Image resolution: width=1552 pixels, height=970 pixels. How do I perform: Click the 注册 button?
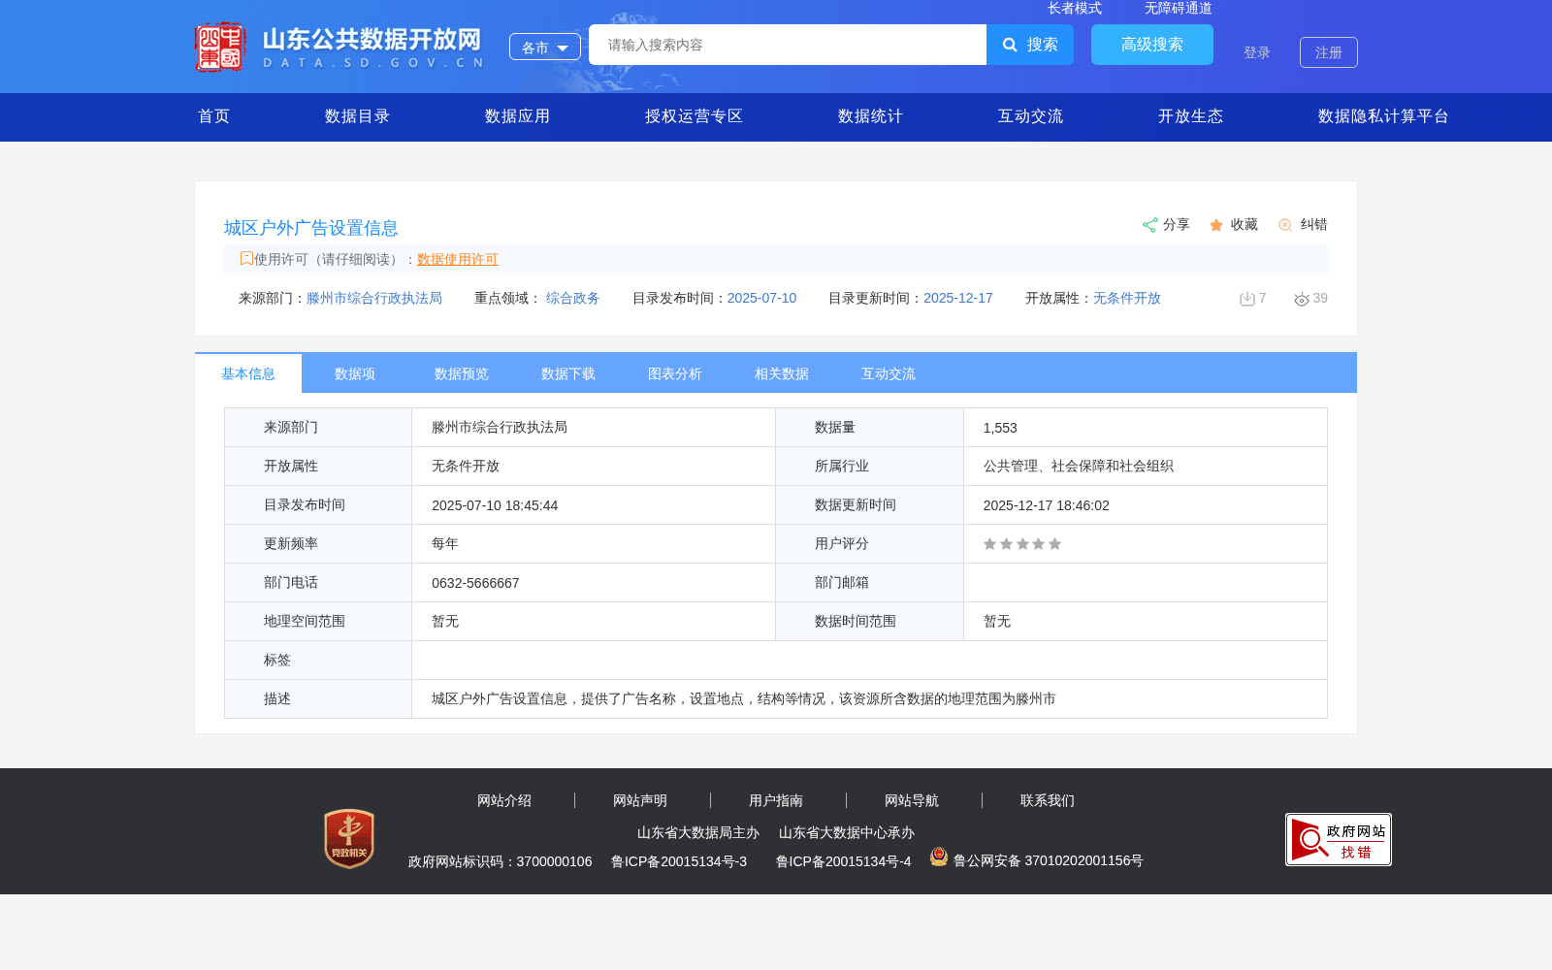[x=1329, y=52]
